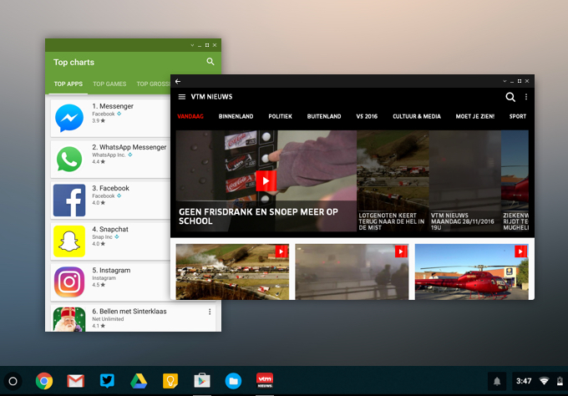568x396 pixels.
Task: Open the partially visible Ziekenwagen story
Action: click(515, 180)
